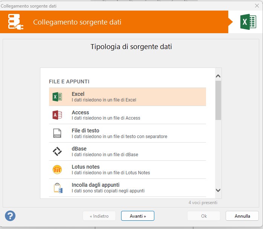Pick the dBase source title
This screenshot has width=263, height=229.
pos(79,149)
